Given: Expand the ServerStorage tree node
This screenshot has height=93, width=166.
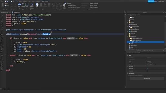Looking at the screenshot, I should point(127,32).
